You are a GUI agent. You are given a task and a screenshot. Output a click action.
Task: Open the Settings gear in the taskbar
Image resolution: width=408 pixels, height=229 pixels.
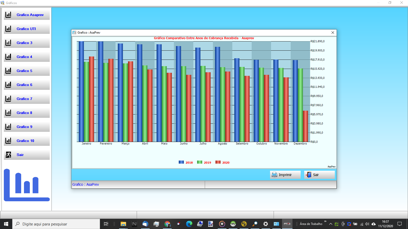point(265,224)
